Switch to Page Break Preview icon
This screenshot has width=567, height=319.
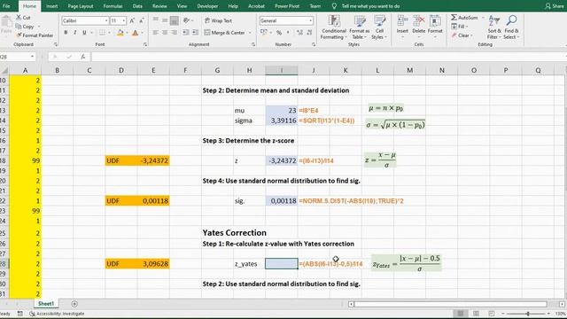pos(491,314)
